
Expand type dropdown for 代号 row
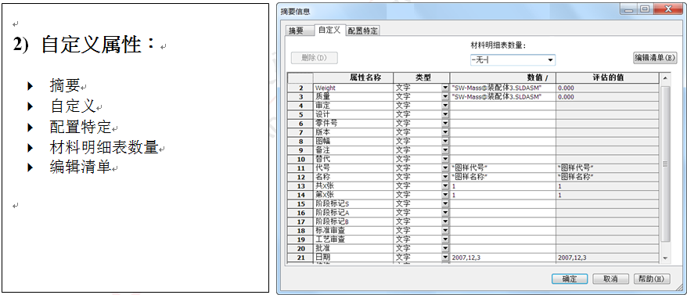click(x=445, y=168)
